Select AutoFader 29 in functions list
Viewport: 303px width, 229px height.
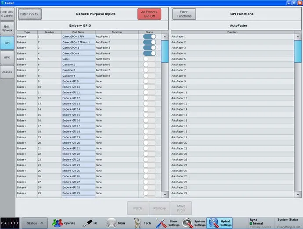[232, 193]
